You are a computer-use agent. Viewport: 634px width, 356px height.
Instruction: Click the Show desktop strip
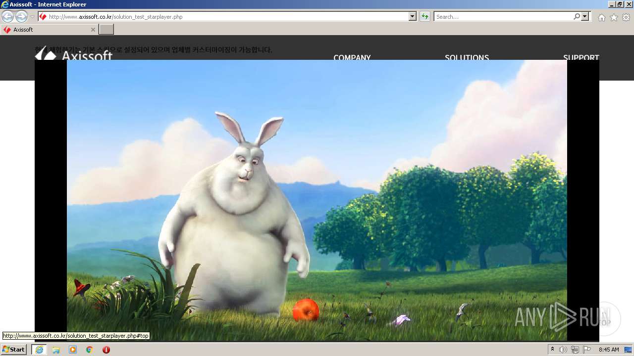pos(628,350)
